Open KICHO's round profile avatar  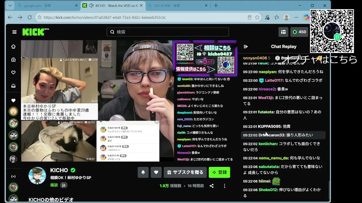tap(37, 175)
